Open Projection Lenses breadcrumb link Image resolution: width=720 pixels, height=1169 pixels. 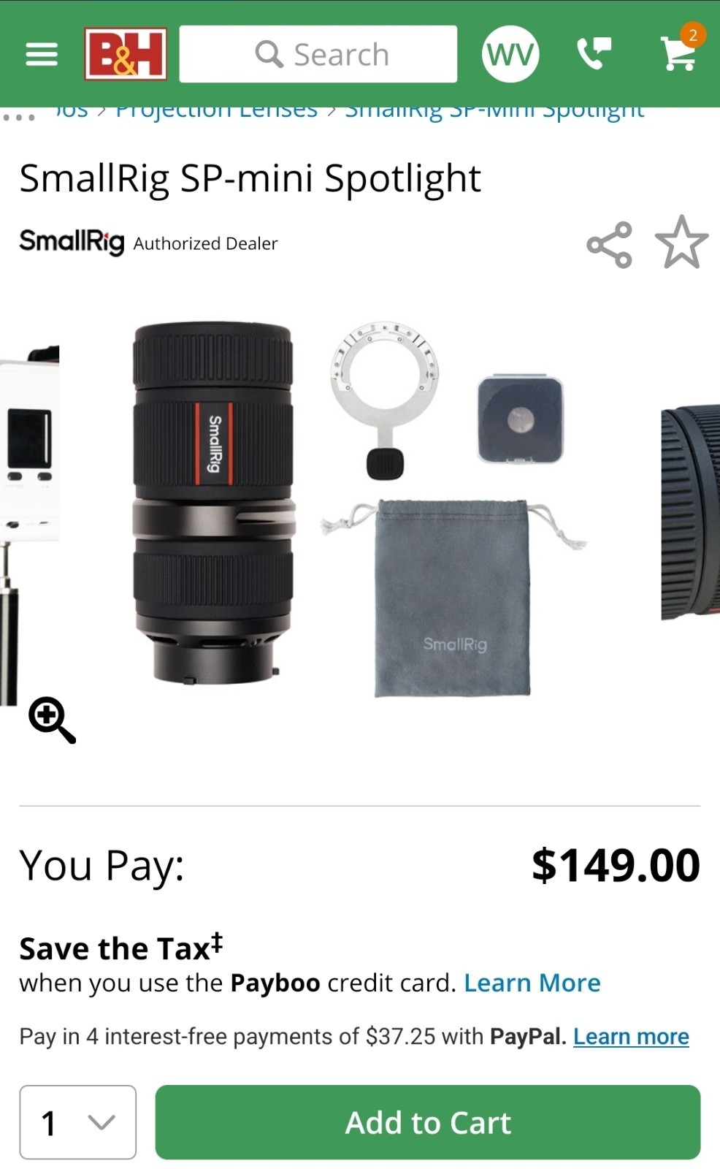[216, 110]
